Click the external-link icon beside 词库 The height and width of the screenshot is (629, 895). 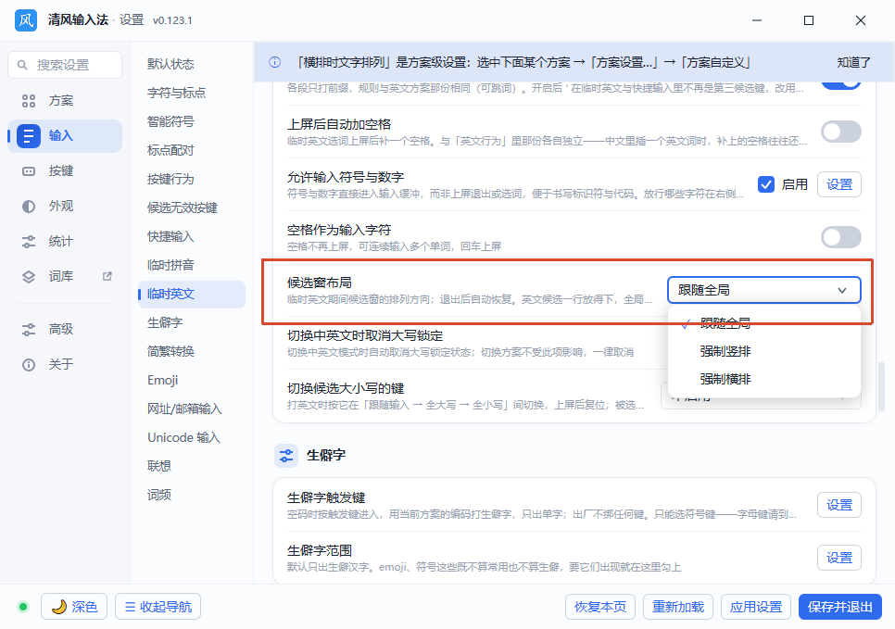tap(107, 276)
